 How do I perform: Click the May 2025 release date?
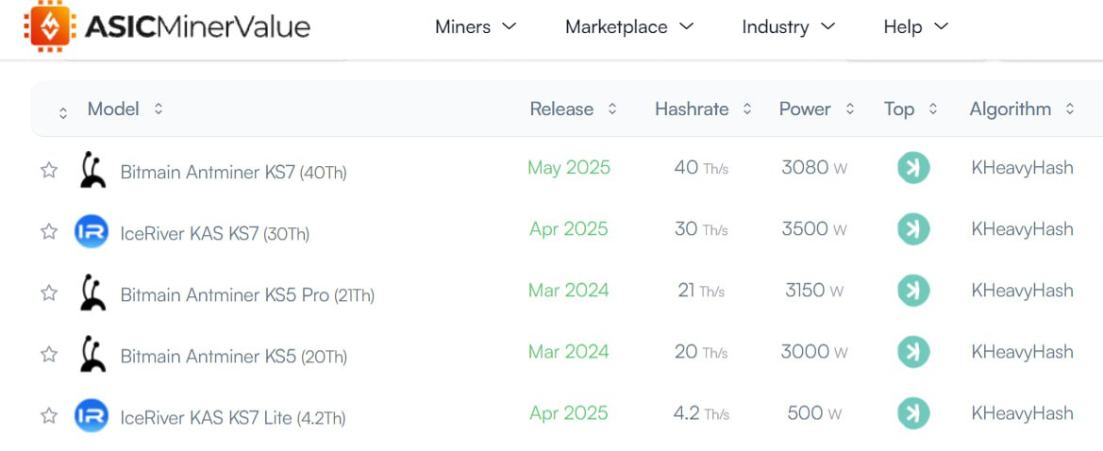[569, 167]
